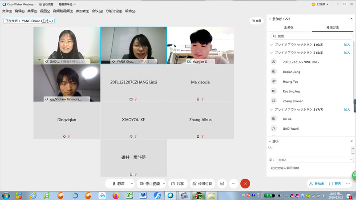This screenshot has height=200, width=356.
Task: Open the more options ellipsis button
Action: [233, 183]
